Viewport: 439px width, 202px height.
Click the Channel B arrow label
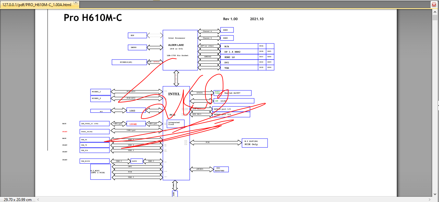207,38
